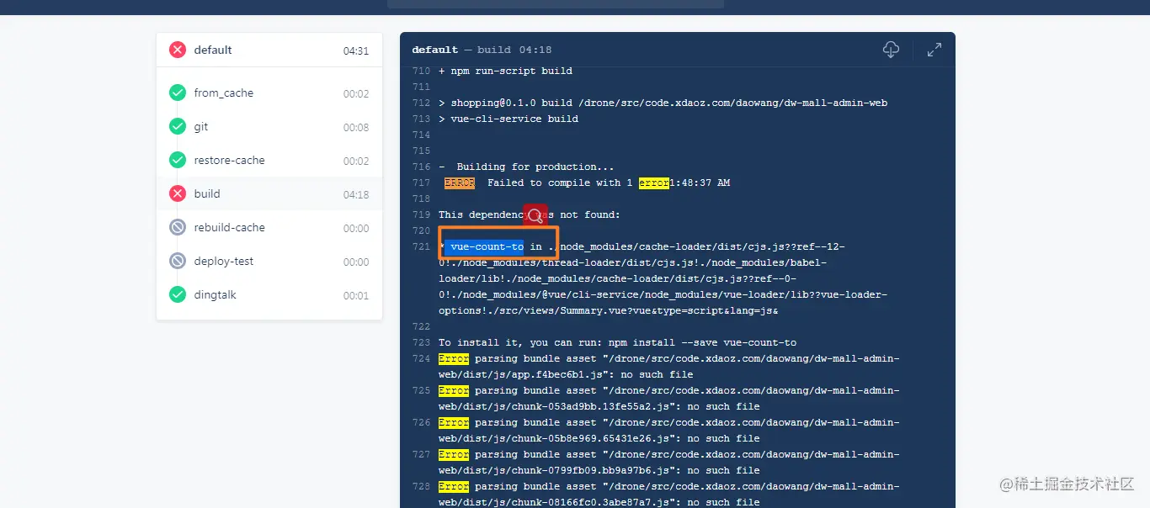The height and width of the screenshot is (508, 1150).
Task: Click line 724 Error app.f4bec6b1.js
Action: coord(669,367)
